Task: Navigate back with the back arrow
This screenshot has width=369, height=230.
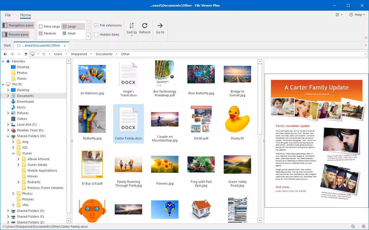Action: 5,54
